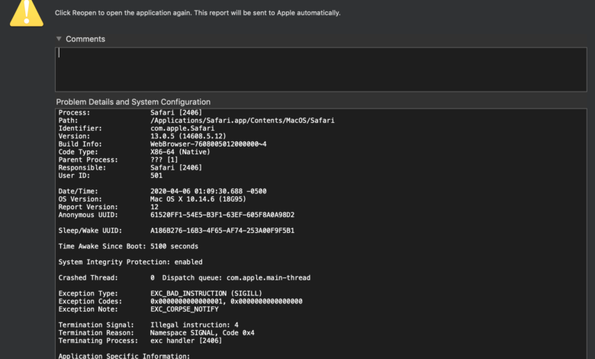This screenshot has height=359, width=595.
Task: Click inside the Comments text field
Action: pyautogui.click(x=320, y=69)
